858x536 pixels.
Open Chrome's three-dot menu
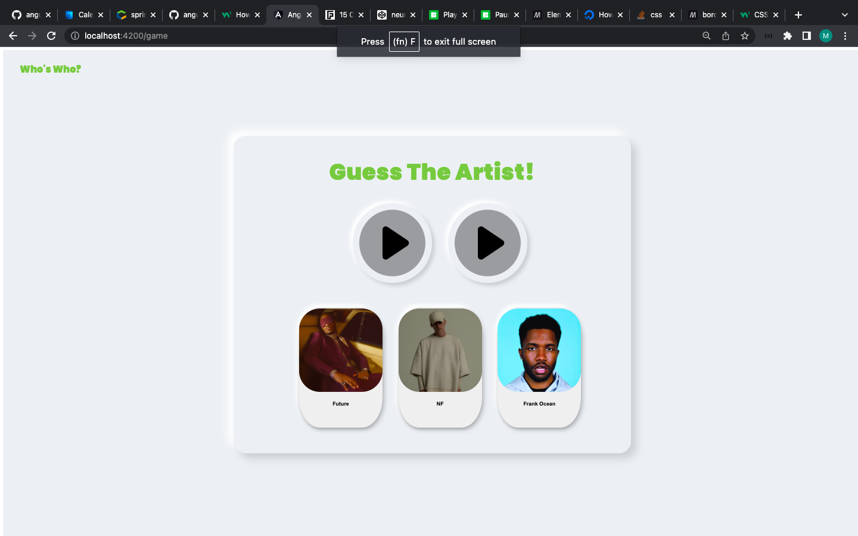845,36
